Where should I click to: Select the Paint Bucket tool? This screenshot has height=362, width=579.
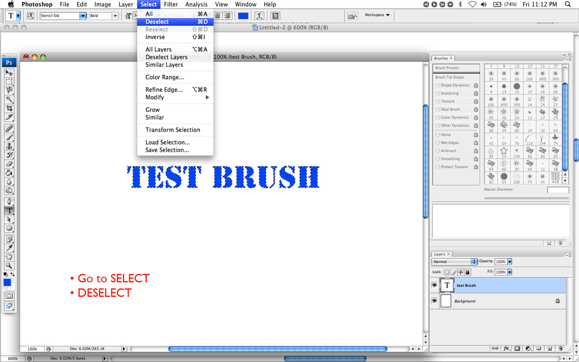pos(9,173)
